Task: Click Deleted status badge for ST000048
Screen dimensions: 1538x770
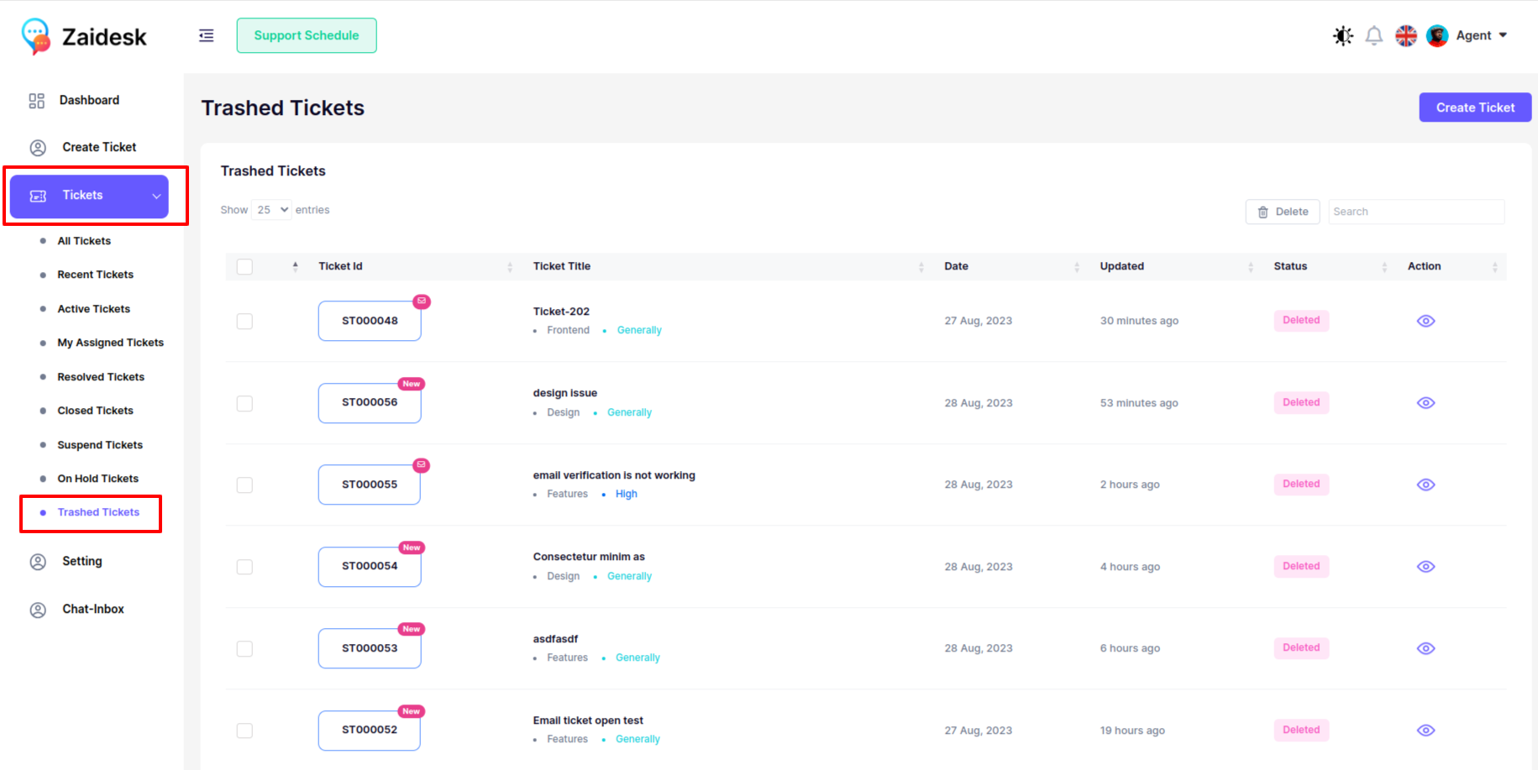Action: point(1301,321)
